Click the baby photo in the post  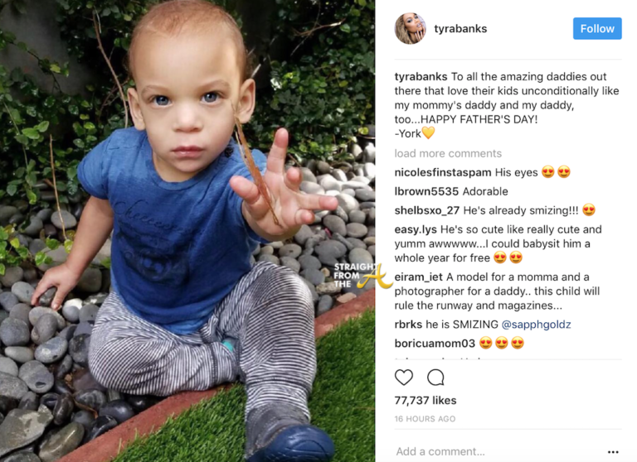pos(187,231)
